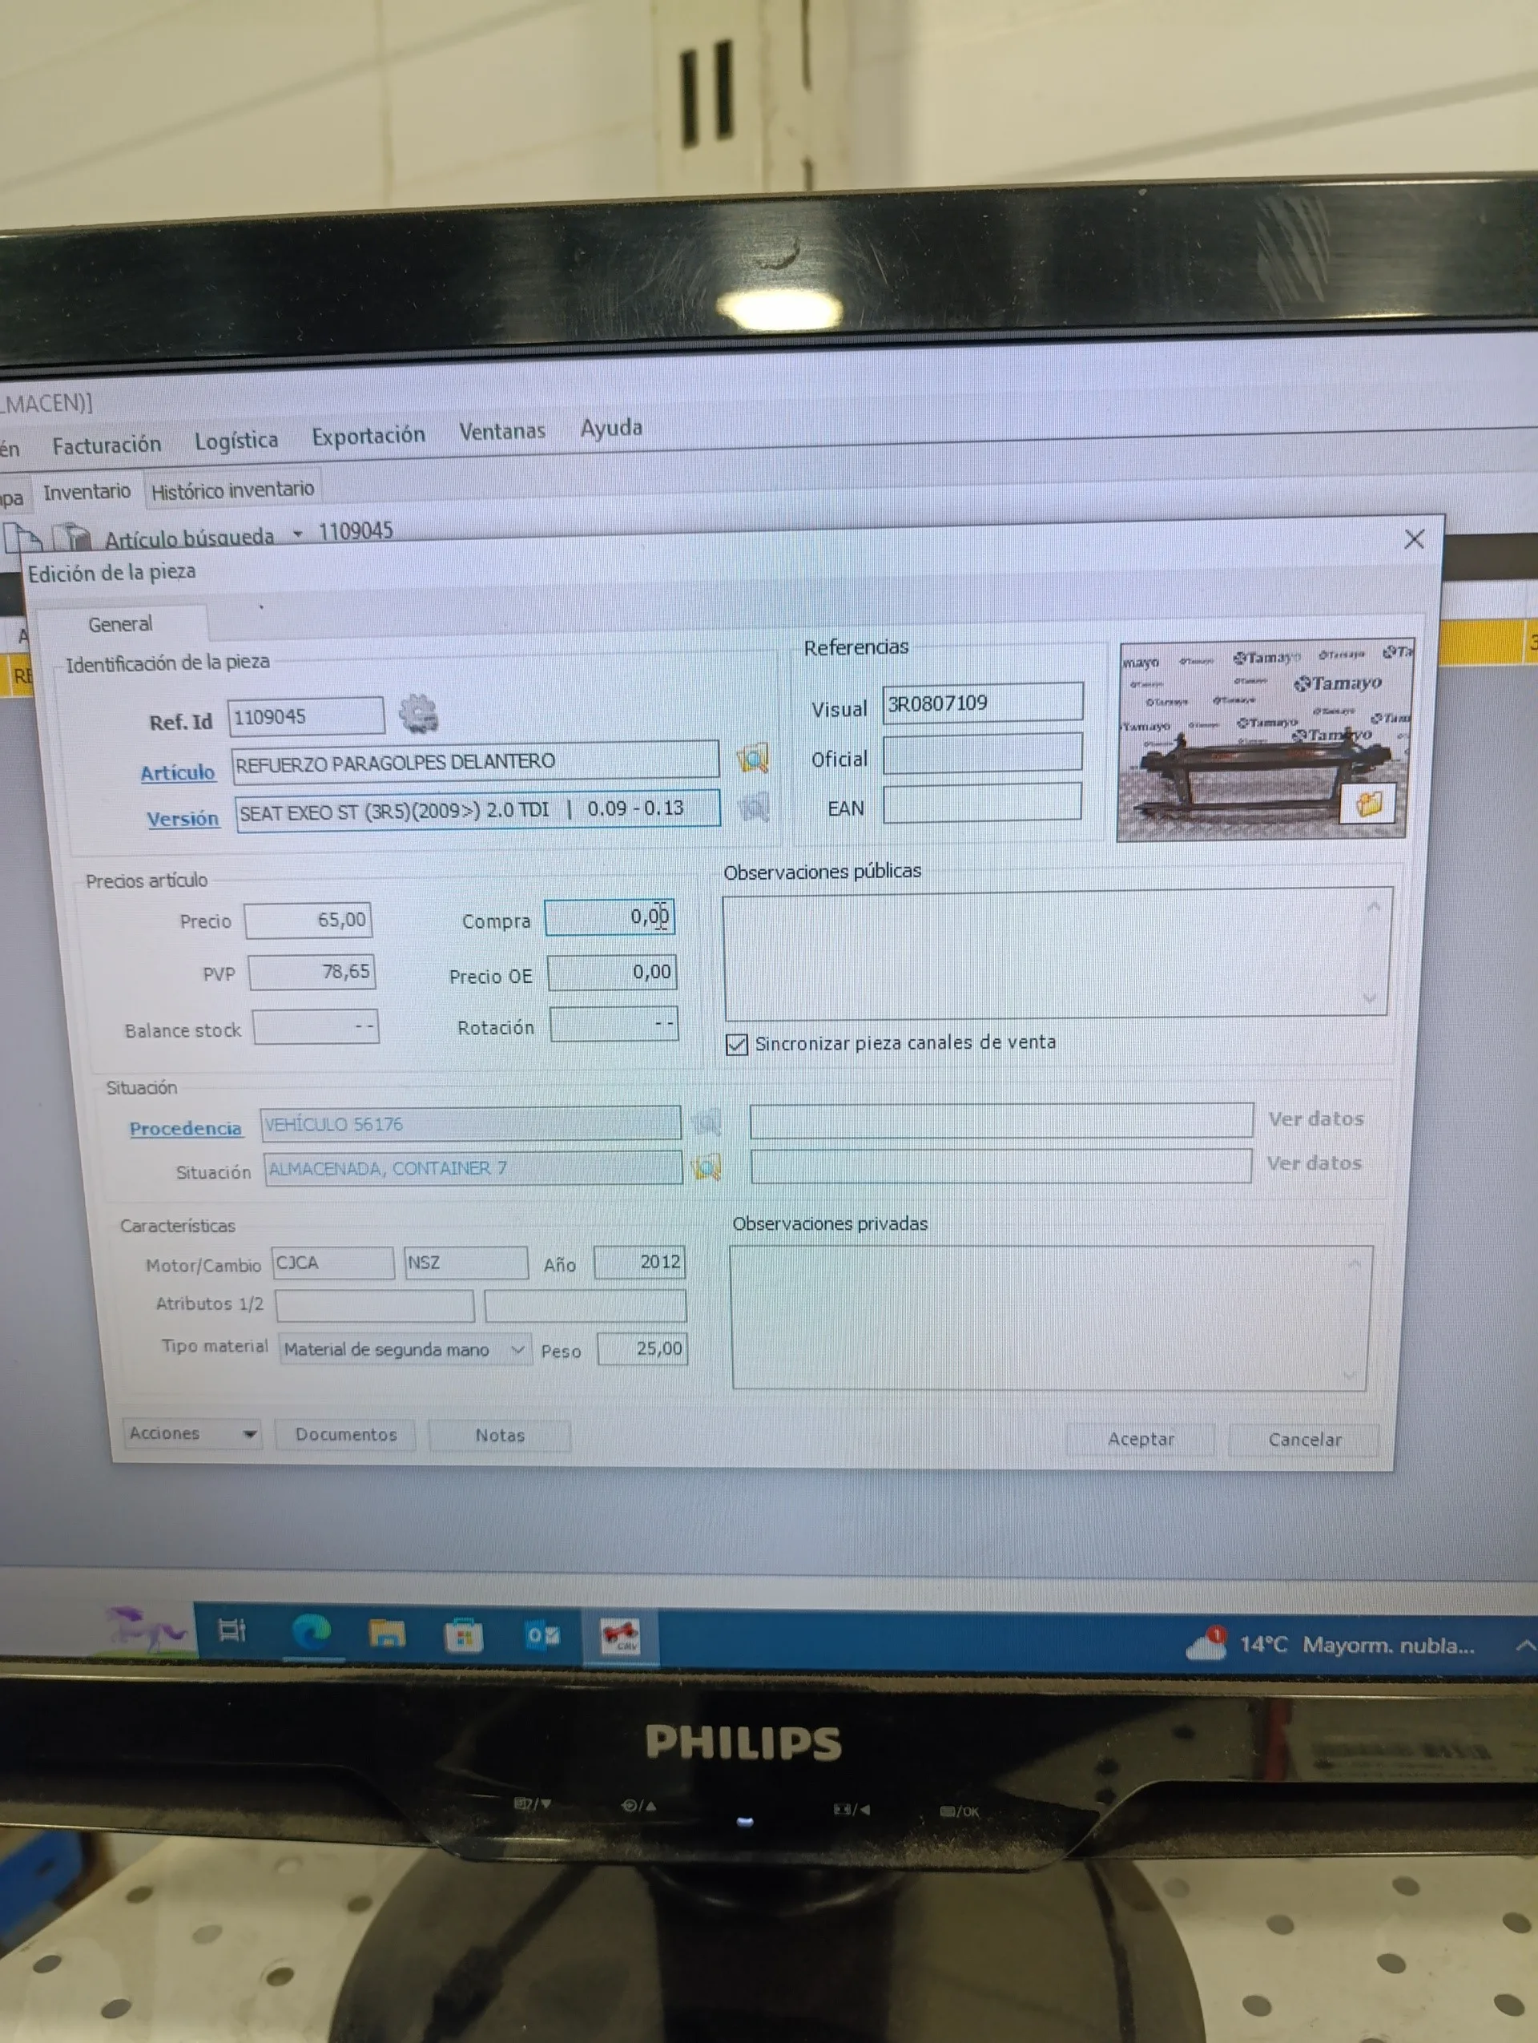This screenshot has width=1538, height=2043.
Task: Click Ver datos in the Situación row
Action: [1314, 1163]
